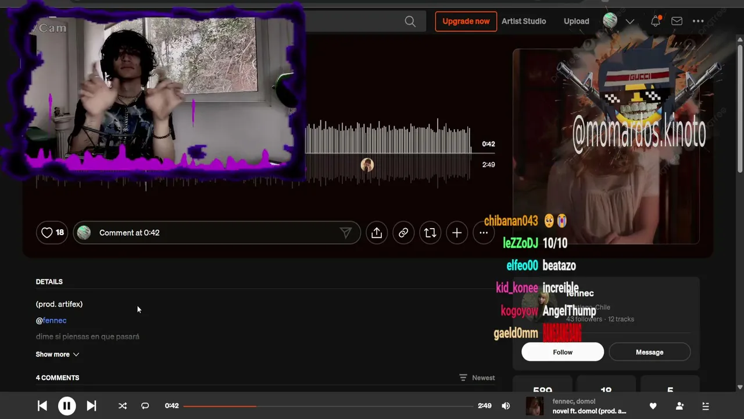The height and width of the screenshot is (419, 744).
Task: Click the 4 COMMENTS heading
Action: click(58, 378)
